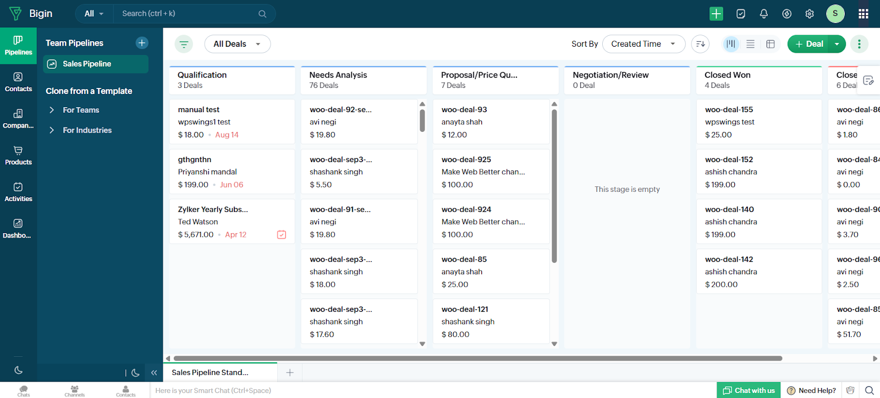Click the green Deal button
Viewport: 880px width, 398px height.
809,44
